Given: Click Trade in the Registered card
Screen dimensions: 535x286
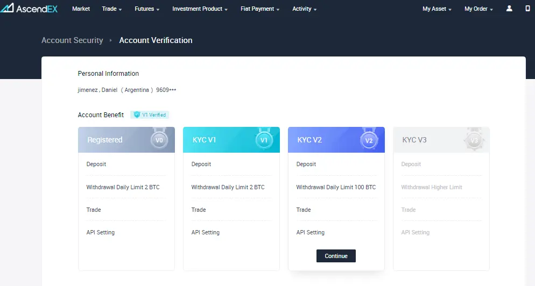Looking at the screenshot, I should point(94,210).
